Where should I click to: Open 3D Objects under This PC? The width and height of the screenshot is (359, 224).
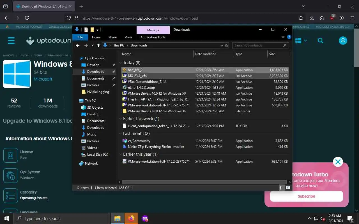tap(92, 108)
